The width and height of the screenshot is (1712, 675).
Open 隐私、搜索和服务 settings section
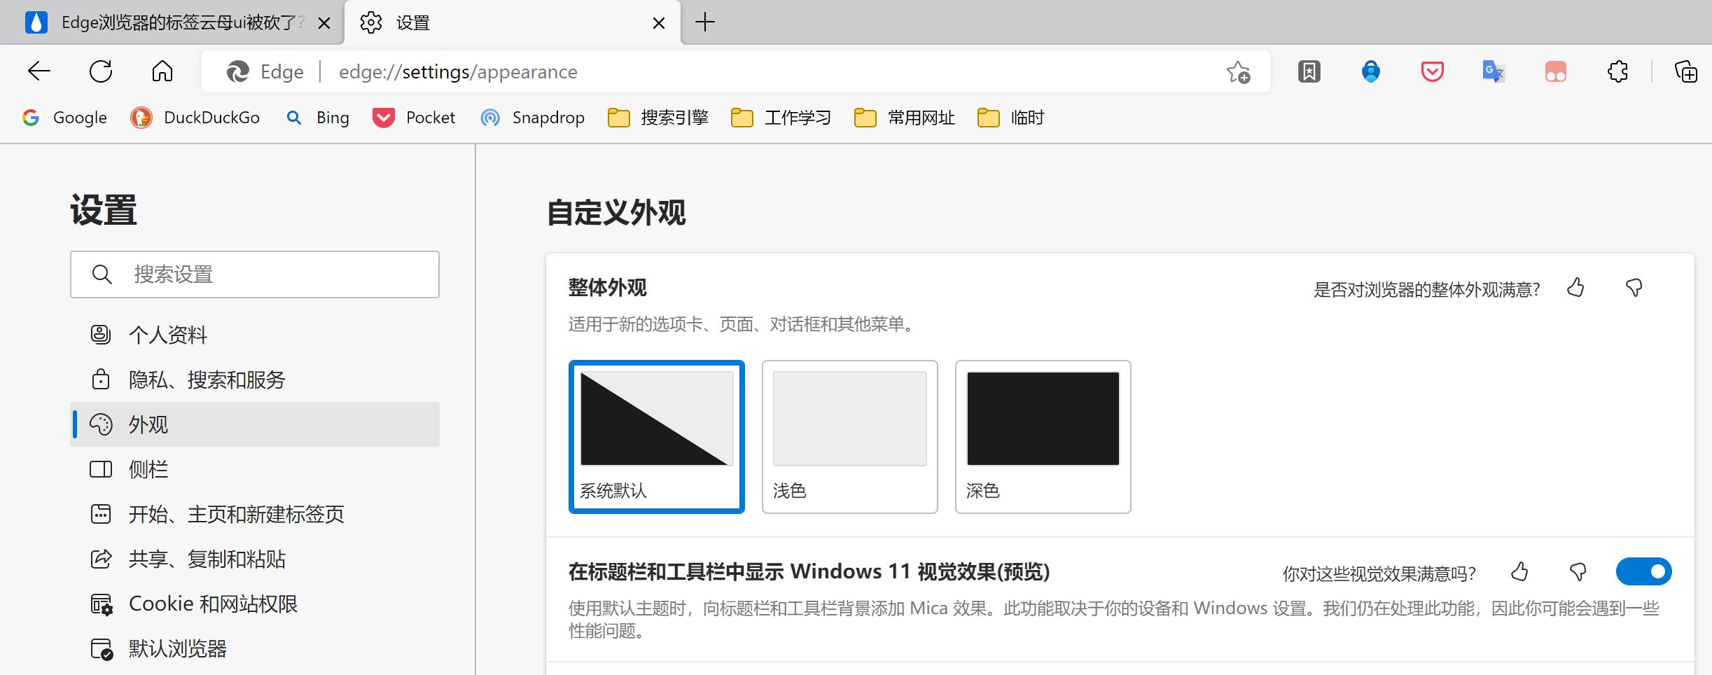207,380
